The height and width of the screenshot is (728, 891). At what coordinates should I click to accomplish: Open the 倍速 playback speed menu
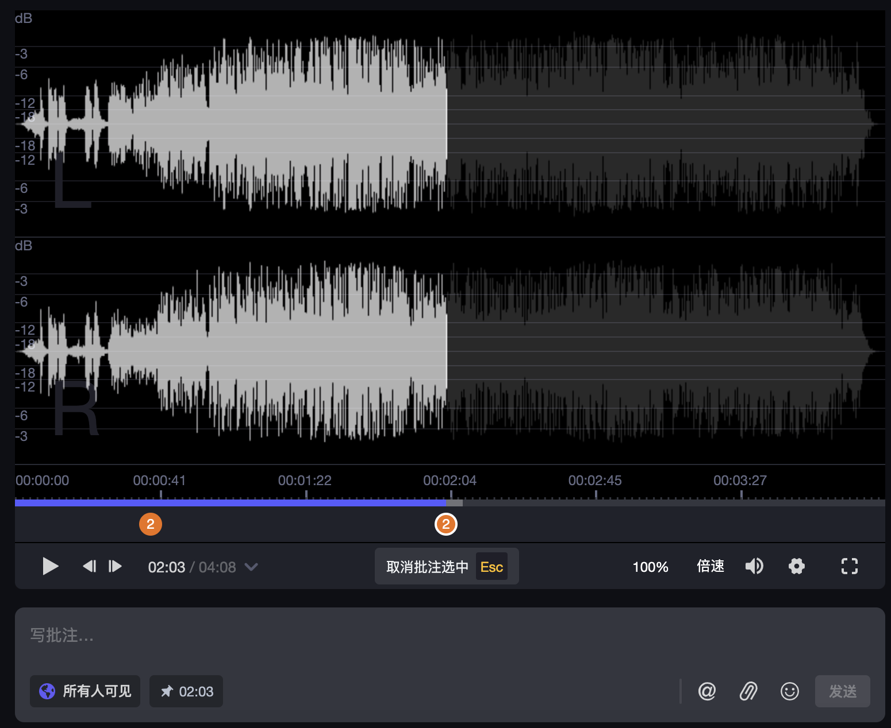(x=711, y=567)
